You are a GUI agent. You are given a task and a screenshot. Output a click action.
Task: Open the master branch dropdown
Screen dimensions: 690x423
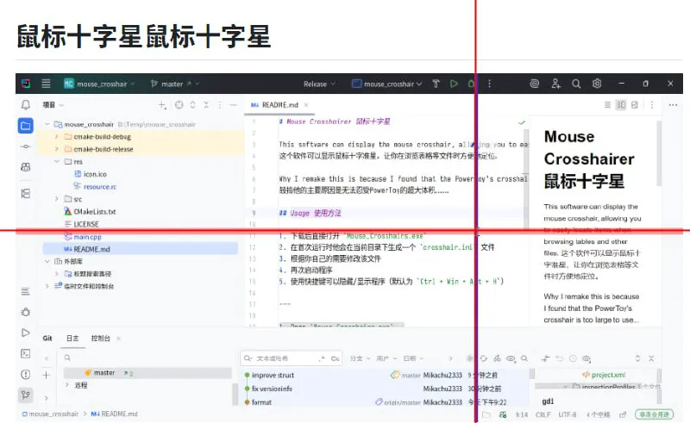point(175,84)
